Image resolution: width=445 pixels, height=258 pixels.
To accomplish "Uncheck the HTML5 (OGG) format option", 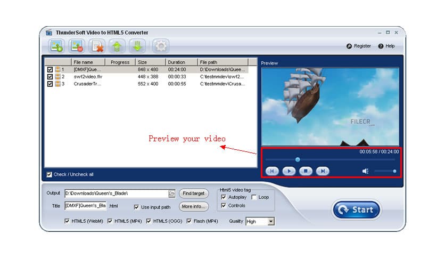I will (x=149, y=221).
